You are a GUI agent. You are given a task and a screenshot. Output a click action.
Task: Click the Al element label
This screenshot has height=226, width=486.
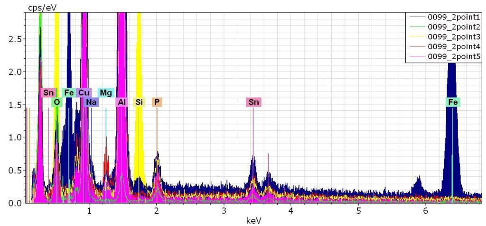tap(122, 102)
